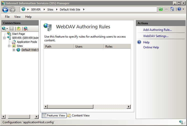Expand the Default Web Site node

coord(14,50)
